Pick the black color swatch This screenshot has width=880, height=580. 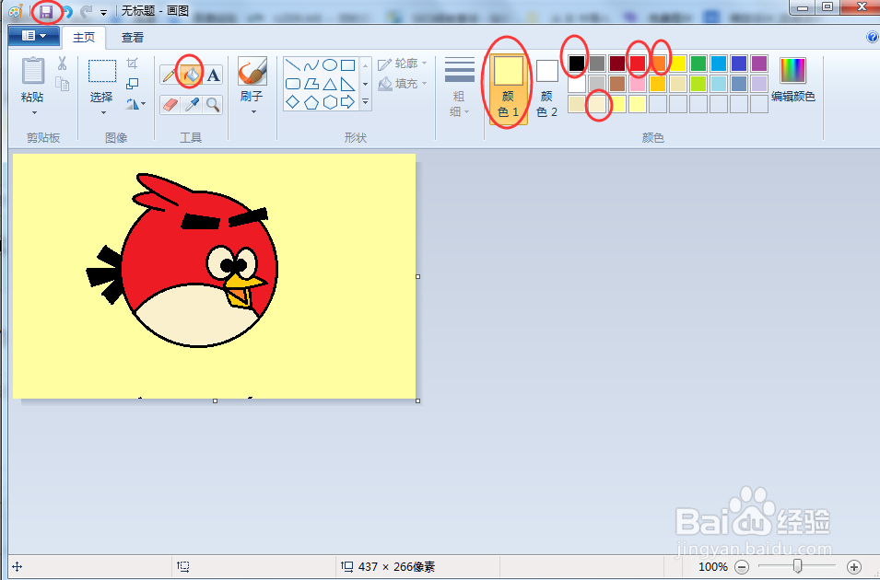(577, 64)
